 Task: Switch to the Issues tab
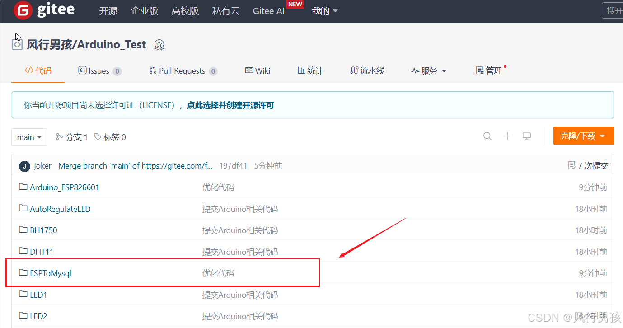pyautogui.click(x=100, y=70)
